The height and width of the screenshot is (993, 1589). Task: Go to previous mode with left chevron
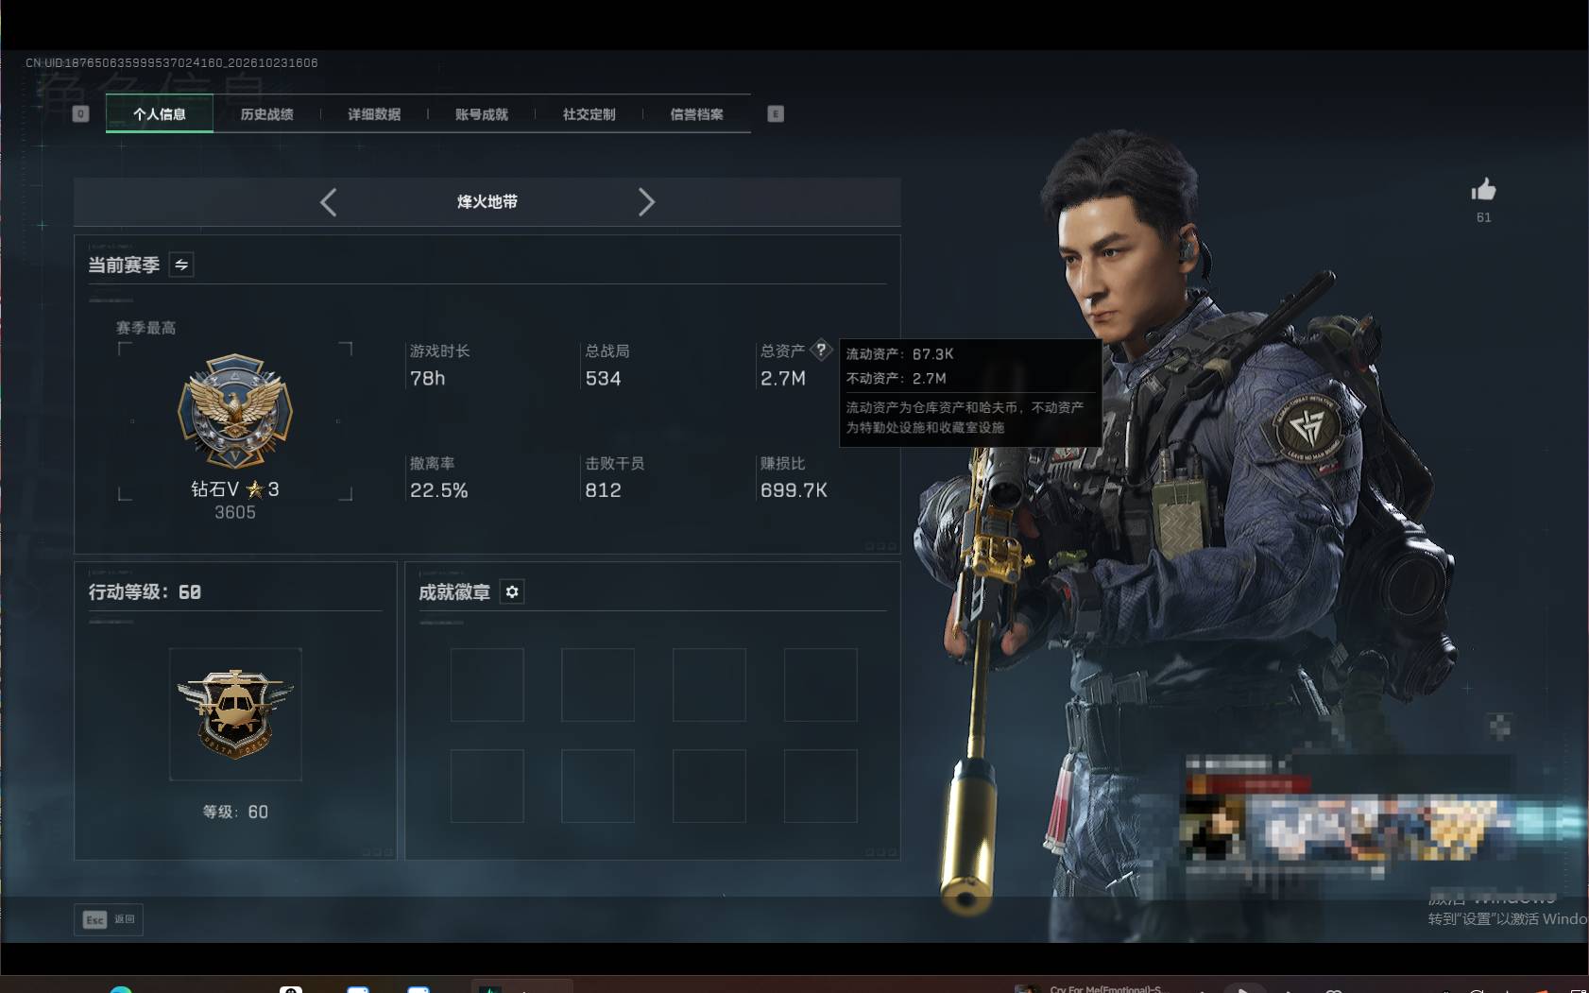point(328,202)
